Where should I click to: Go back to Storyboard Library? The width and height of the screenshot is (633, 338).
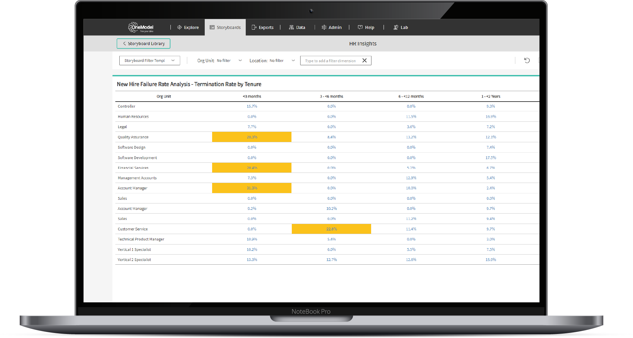tap(144, 43)
